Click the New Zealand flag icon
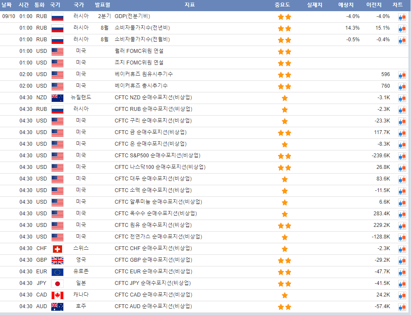The image size is (411, 315). (57, 98)
